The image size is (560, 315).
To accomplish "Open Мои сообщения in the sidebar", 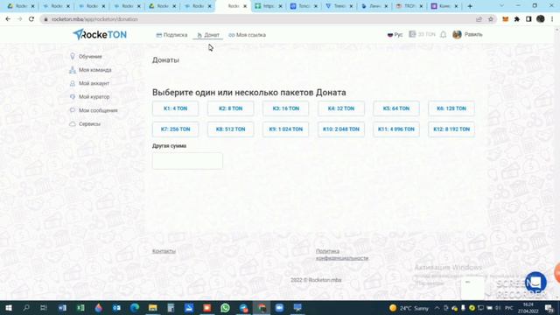I will tap(94, 110).
